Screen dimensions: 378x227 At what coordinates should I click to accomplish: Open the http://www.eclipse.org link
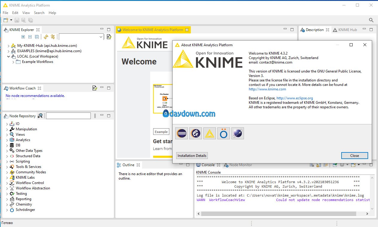(295, 98)
